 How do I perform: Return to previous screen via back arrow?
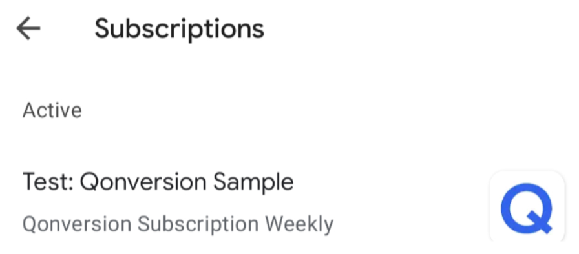click(28, 28)
